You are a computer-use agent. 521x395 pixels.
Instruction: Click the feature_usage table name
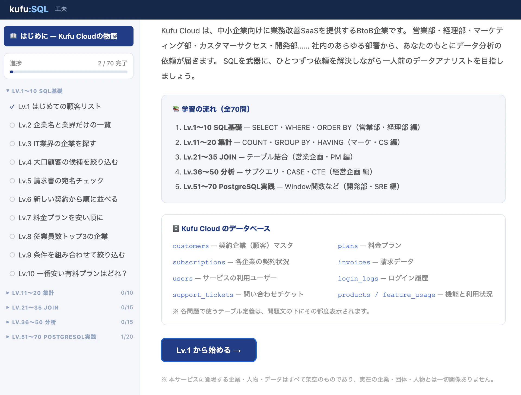pos(409,295)
